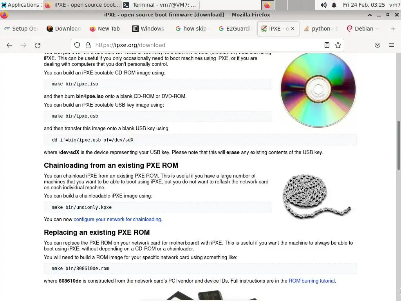This screenshot has width=401, height=301.
Task: Switch to the Download tab
Action: [x=64, y=29]
